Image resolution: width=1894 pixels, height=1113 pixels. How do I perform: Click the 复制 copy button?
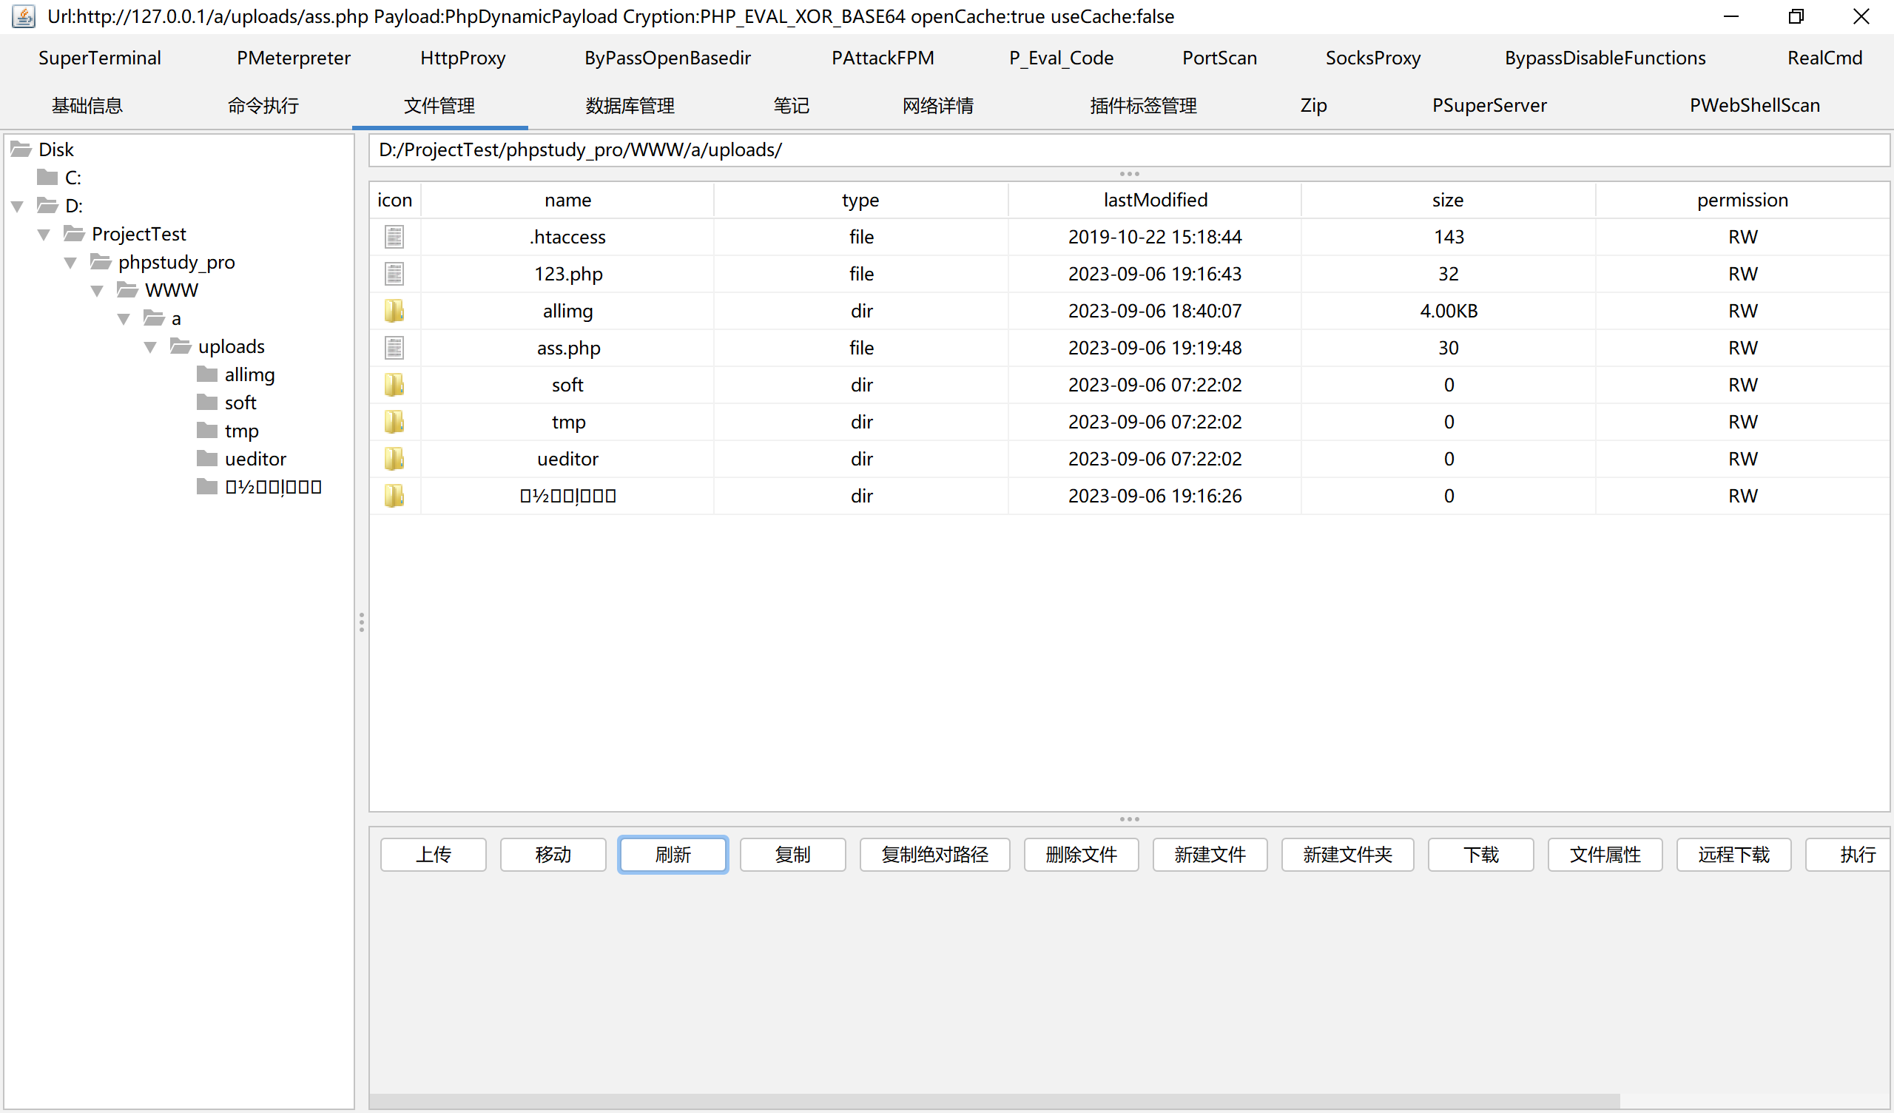click(792, 854)
